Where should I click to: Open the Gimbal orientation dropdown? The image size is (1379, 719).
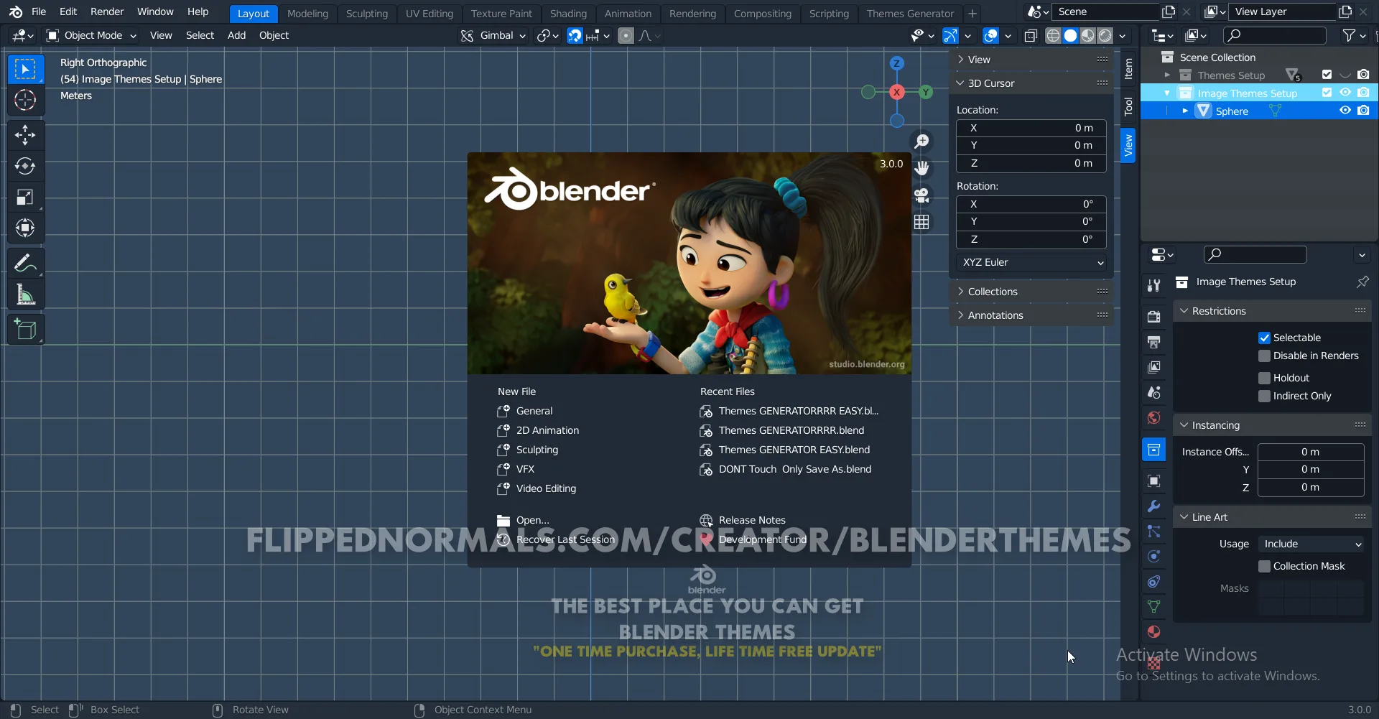pos(493,36)
